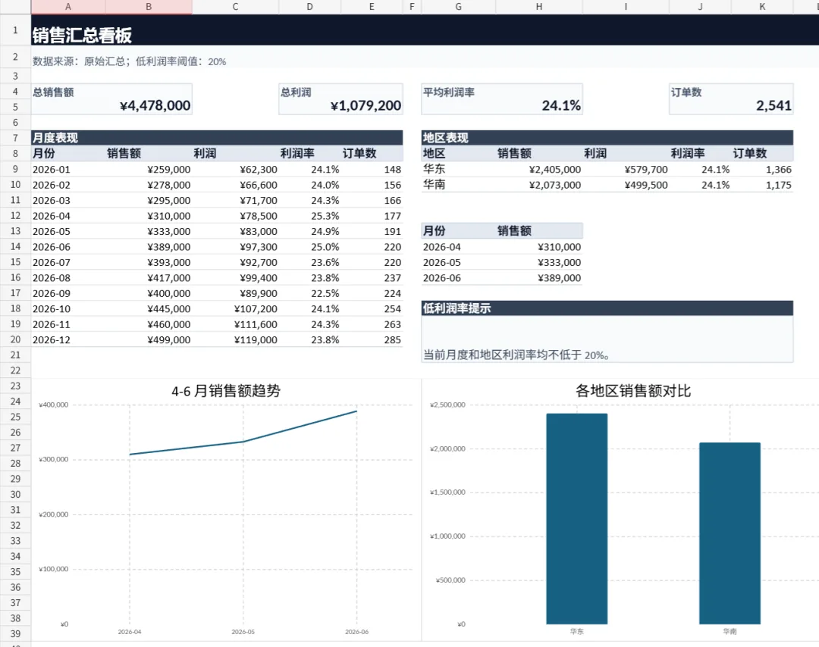Select the total profit value ¥1,079,200

click(x=366, y=106)
